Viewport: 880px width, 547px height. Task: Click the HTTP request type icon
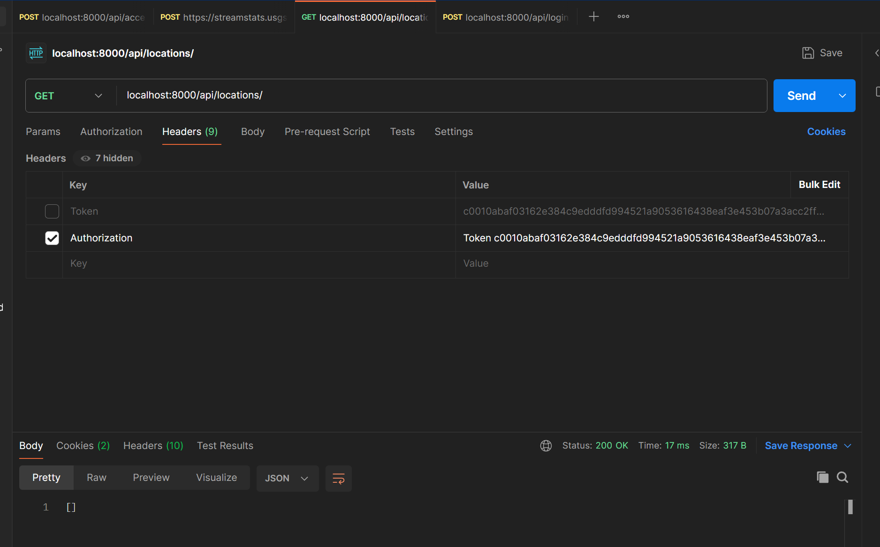[x=36, y=53]
